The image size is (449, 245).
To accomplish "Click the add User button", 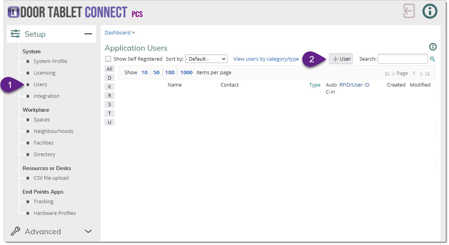I will click(x=341, y=59).
